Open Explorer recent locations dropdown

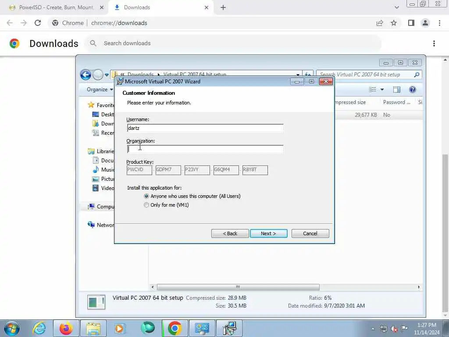[x=107, y=75]
